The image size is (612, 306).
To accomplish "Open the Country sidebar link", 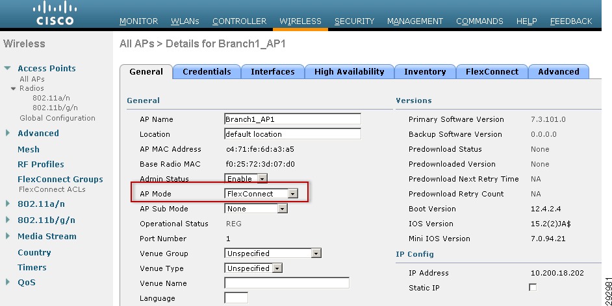I will tap(34, 253).
